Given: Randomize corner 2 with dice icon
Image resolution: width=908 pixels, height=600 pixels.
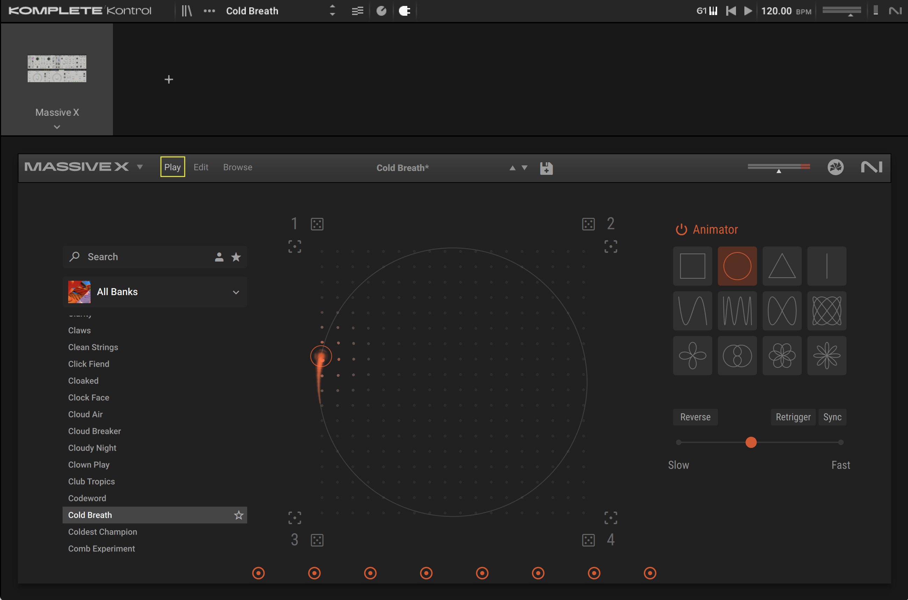Looking at the screenshot, I should click(588, 224).
